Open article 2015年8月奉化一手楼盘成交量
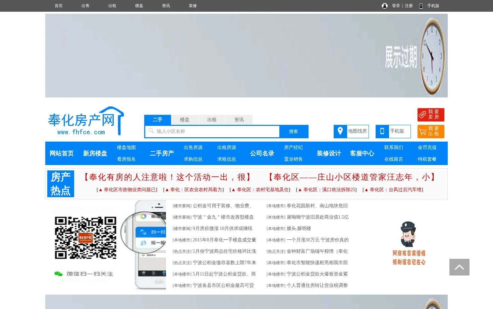493x309 pixels. pos(224,240)
